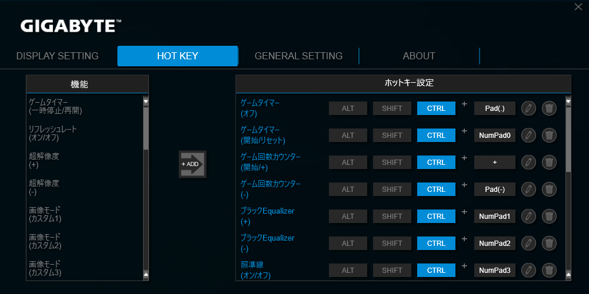Delete the ゲームタイマー (オフ) hotkey via trash icon

(548, 109)
